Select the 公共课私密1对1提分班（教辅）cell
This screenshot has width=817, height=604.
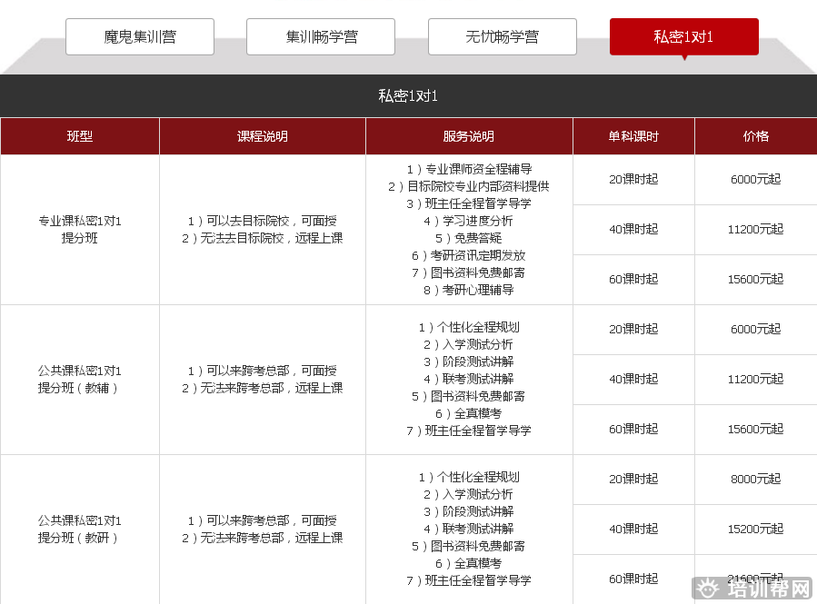click(80, 380)
